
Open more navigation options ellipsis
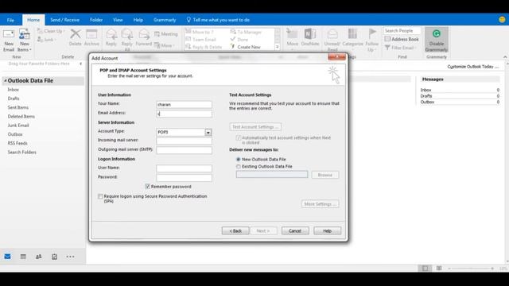click(70, 257)
